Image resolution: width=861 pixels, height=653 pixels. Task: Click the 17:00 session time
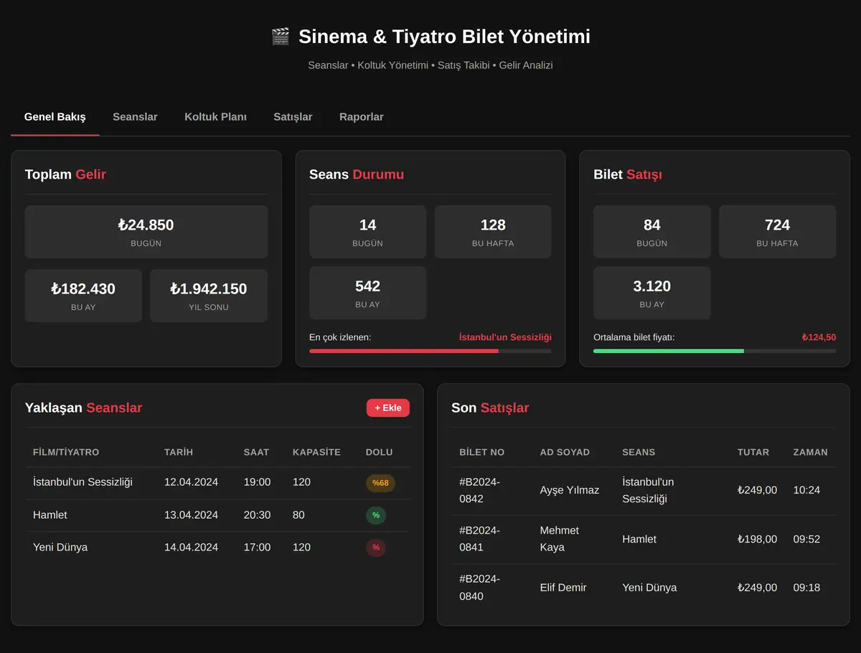click(257, 548)
